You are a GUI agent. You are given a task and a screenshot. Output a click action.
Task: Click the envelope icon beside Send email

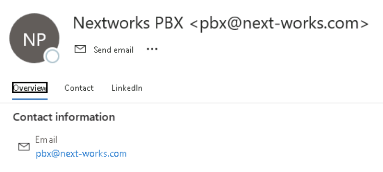[80, 49]
